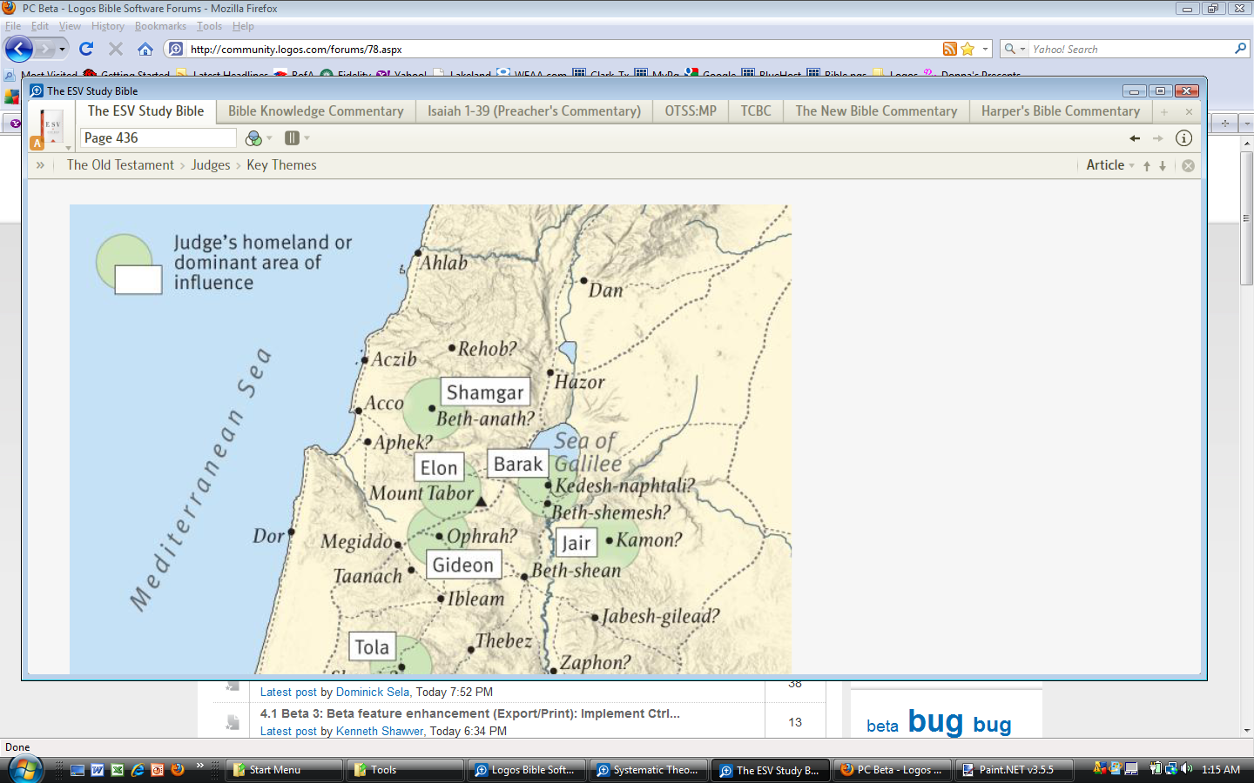Open the Firefox tab list dropdown

(x=1246, y=124)
